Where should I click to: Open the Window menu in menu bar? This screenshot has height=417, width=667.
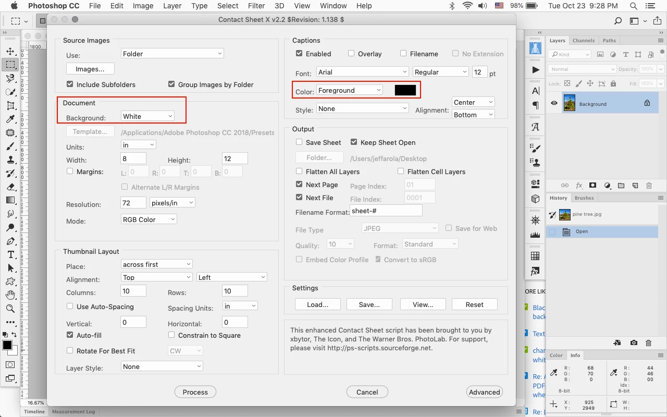click(x=333, y=6)
